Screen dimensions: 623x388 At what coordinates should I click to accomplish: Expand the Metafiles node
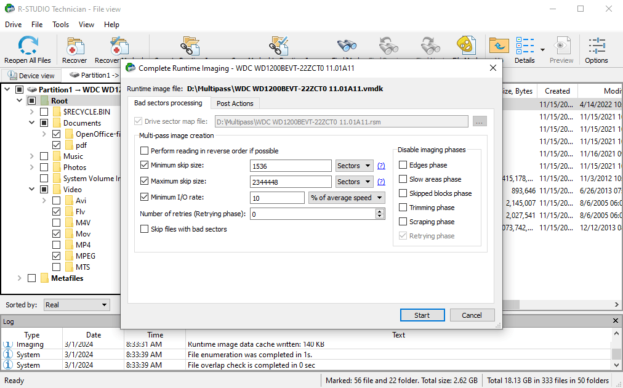click(x=20, y=278)
